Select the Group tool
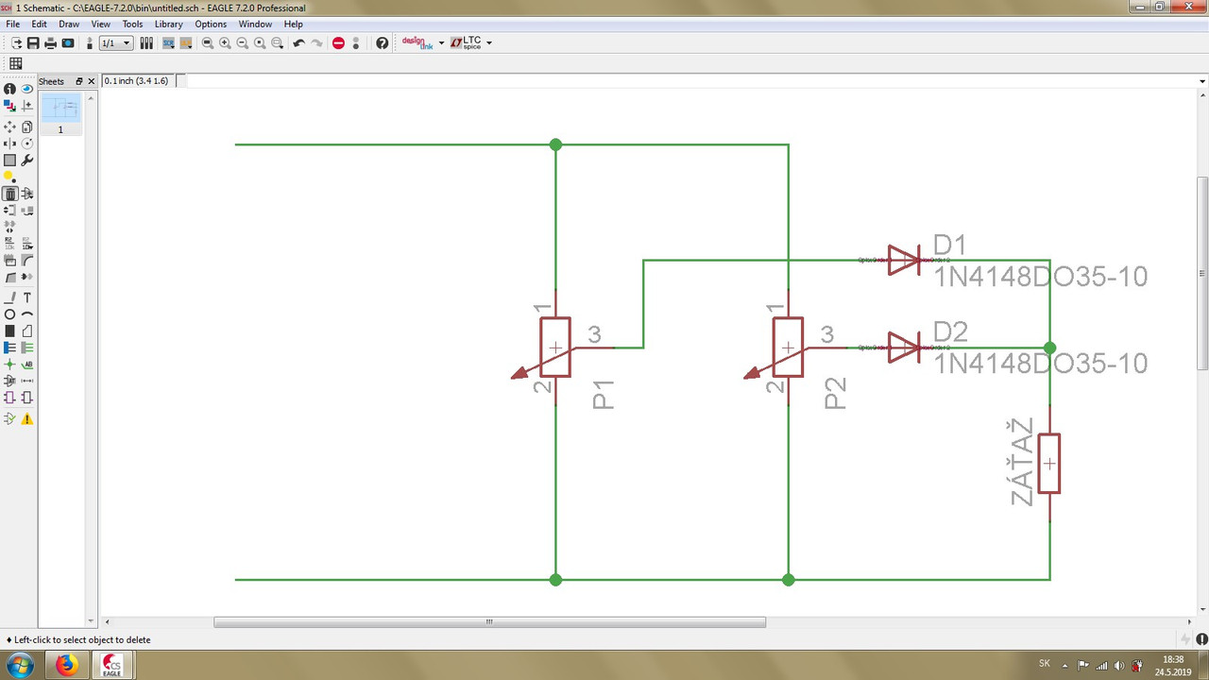 tap(9, 161)
